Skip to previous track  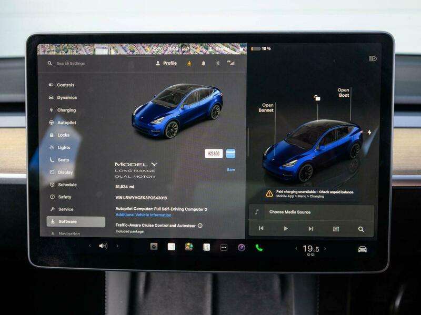point(261,228)
